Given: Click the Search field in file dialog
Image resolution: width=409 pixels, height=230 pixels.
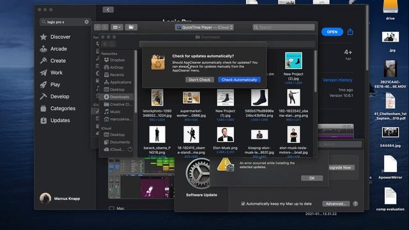Looking at the screenshot, I should pyautogui.click(x=284, y=27).
